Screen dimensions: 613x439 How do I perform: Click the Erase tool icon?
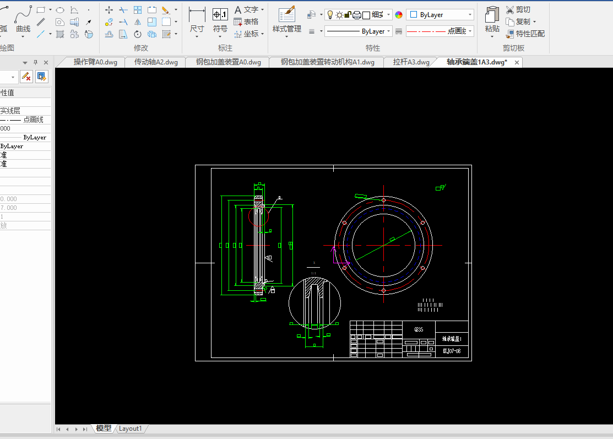coord(166,10)
